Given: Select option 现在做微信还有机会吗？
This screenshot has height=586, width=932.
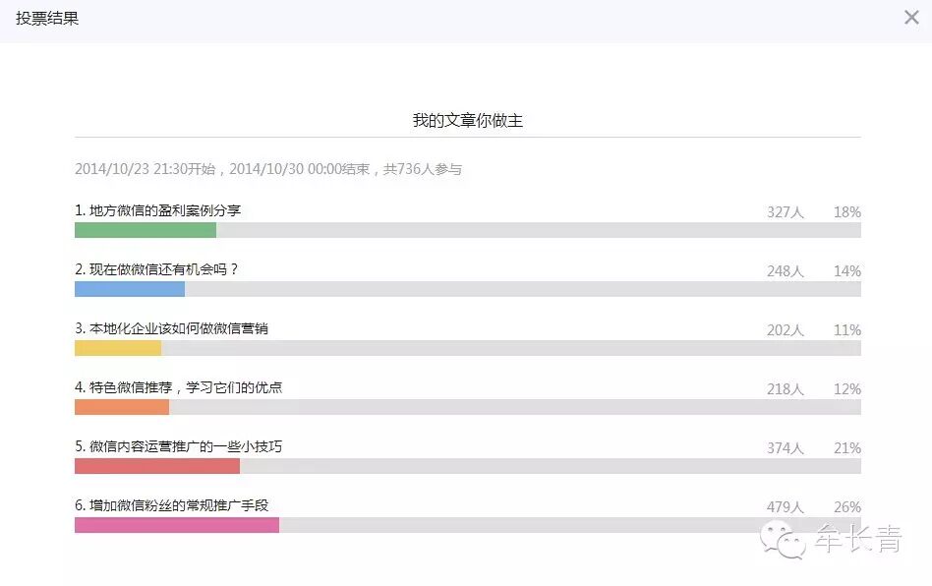Looking at the screenshot, I should click(157, 269).
